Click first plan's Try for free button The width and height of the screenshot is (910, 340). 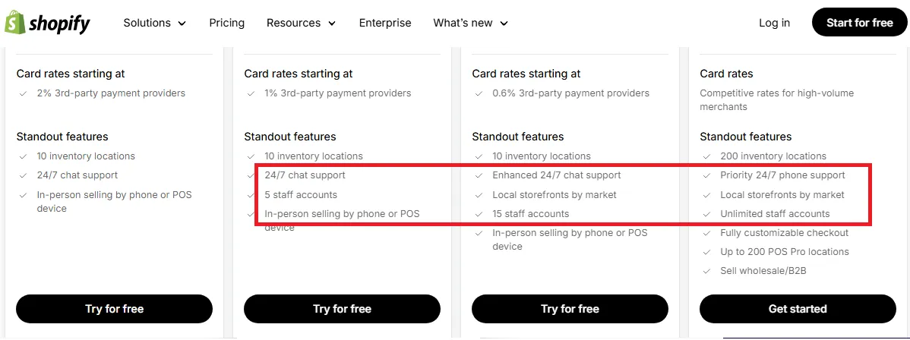[x=114, y=309]
